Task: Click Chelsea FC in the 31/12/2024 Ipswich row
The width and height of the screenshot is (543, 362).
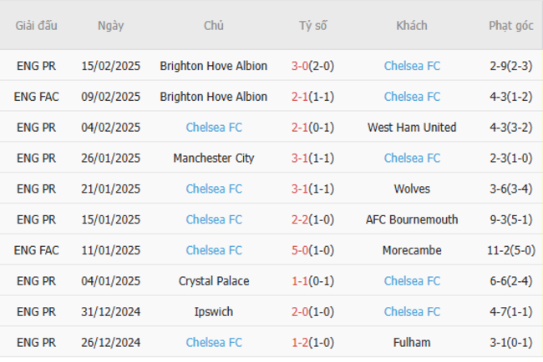Action: (412, 312)
